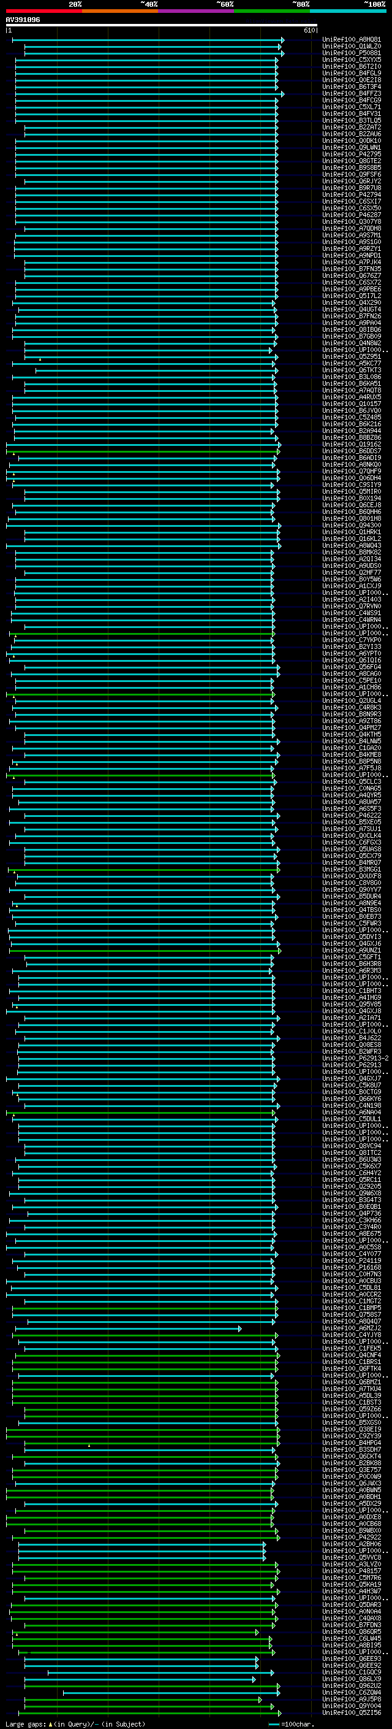Select the UniRef100_B9R7U8 label

(351, 188)
